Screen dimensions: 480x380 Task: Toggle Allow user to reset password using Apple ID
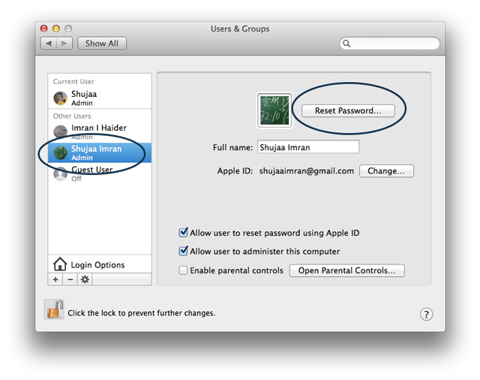point(183,233)
